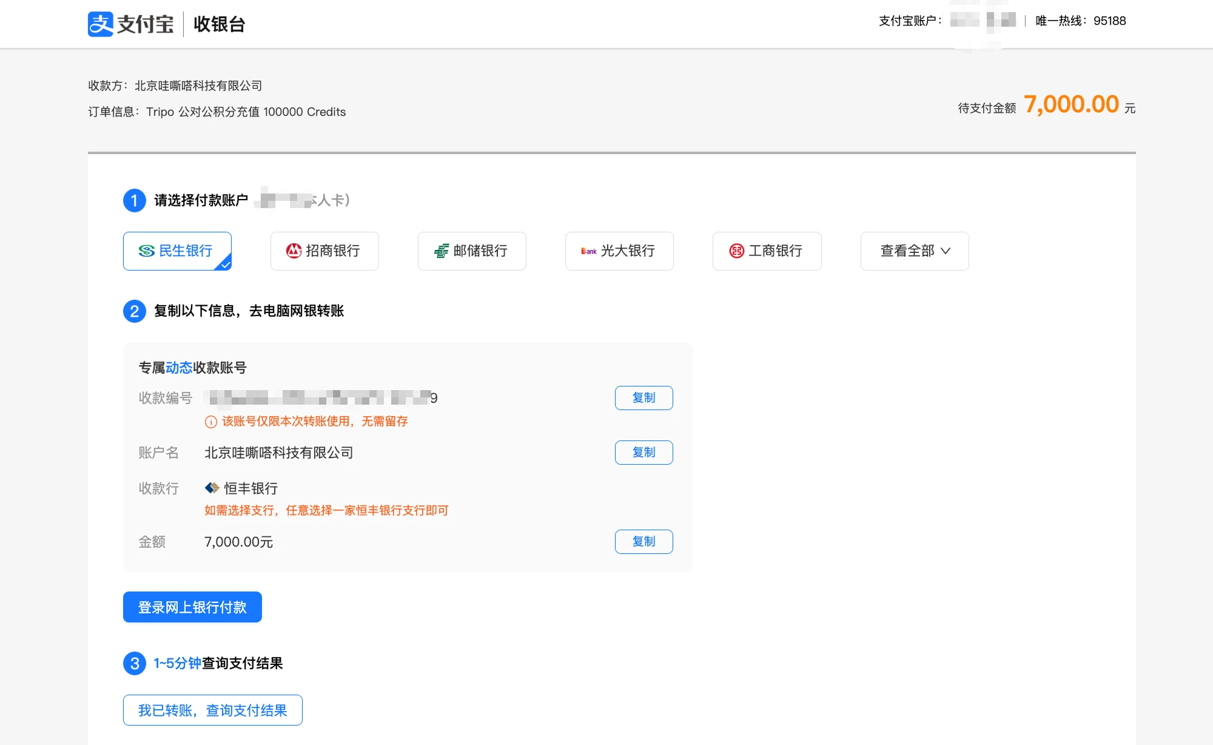This screenshot has height=745, width=1213.
Task: Select 邮储银行 as payment bank
Action: point(472,251)
